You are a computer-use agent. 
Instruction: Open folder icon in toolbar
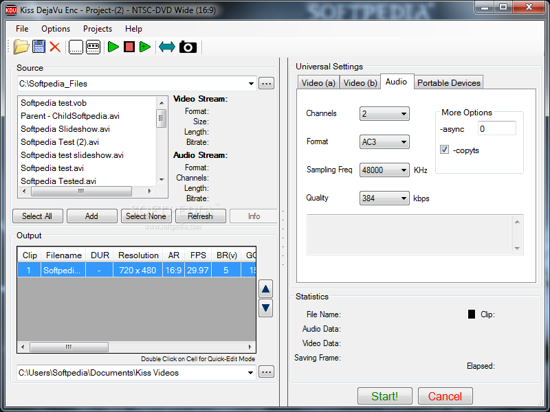pos(21,47)
